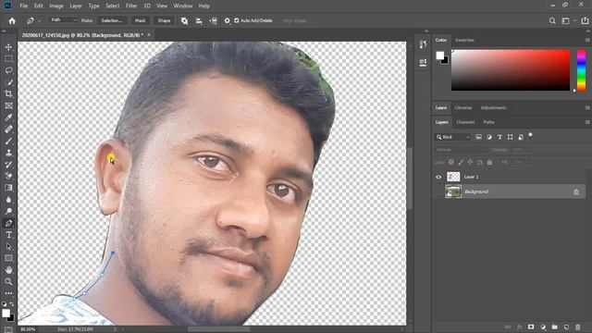
Task: Switch to the Swatches tab
Action: point(464,40)
